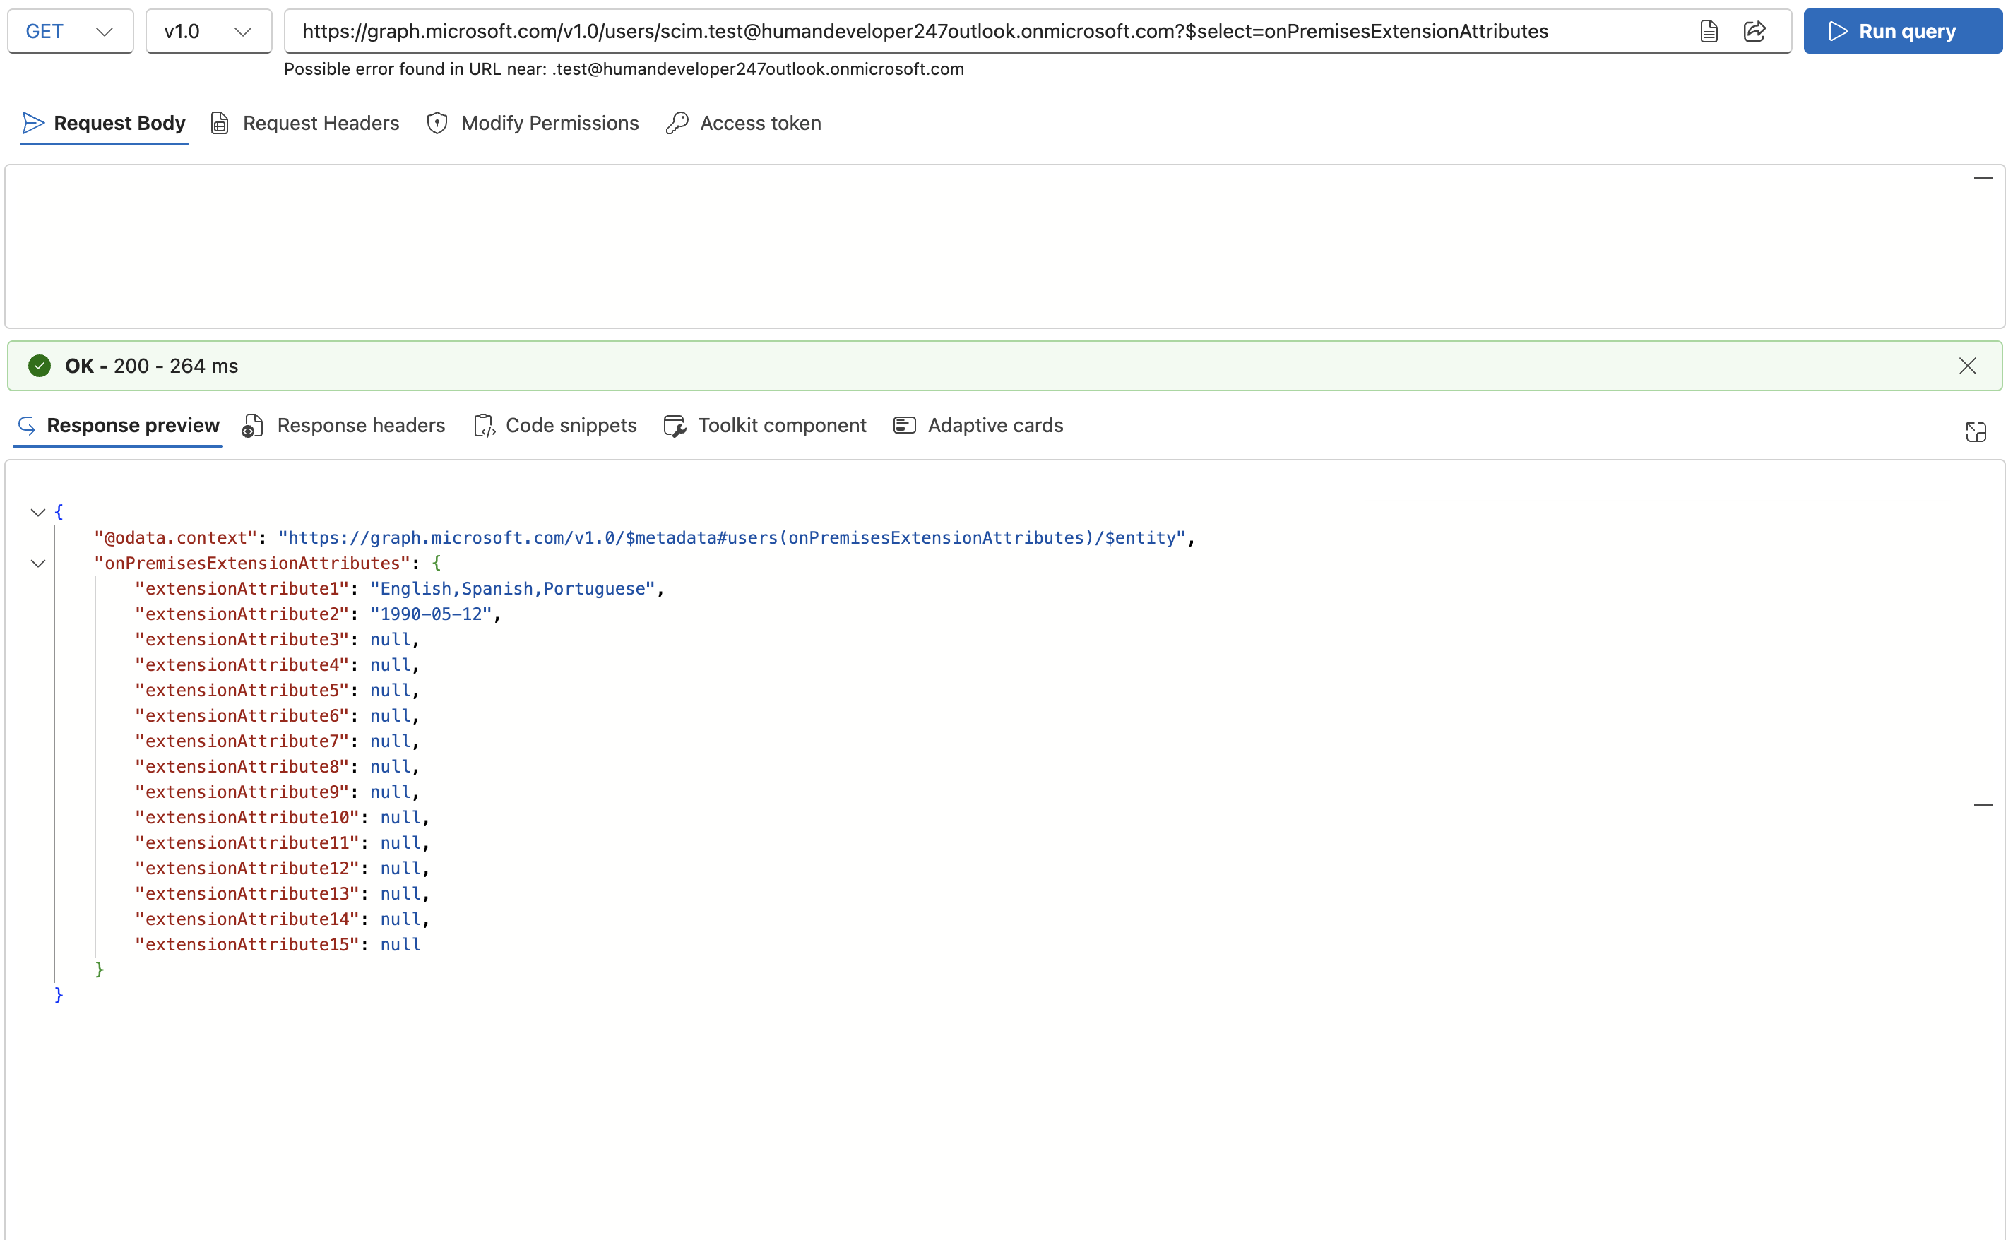Click the "onPremisesExtensionAttributes" key
The width and height of the screenshot is (2013, 1240).
252,564
